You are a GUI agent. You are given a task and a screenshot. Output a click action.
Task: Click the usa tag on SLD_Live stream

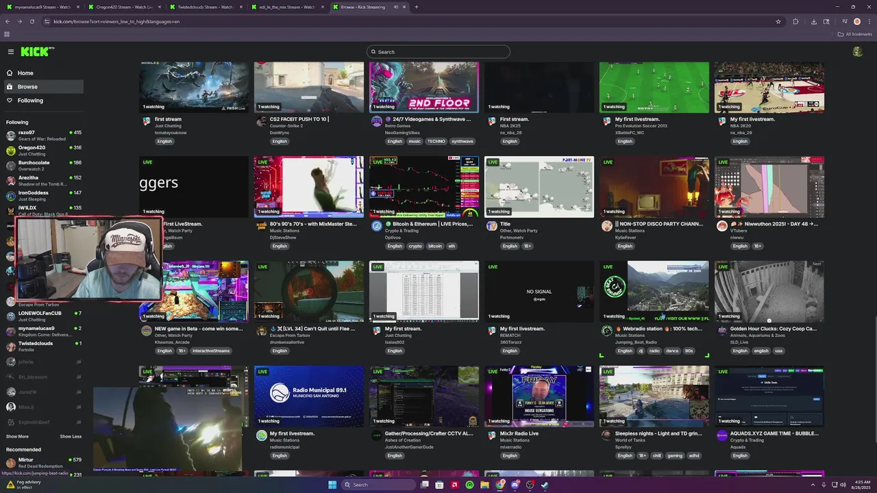click(x=778, y=351)
